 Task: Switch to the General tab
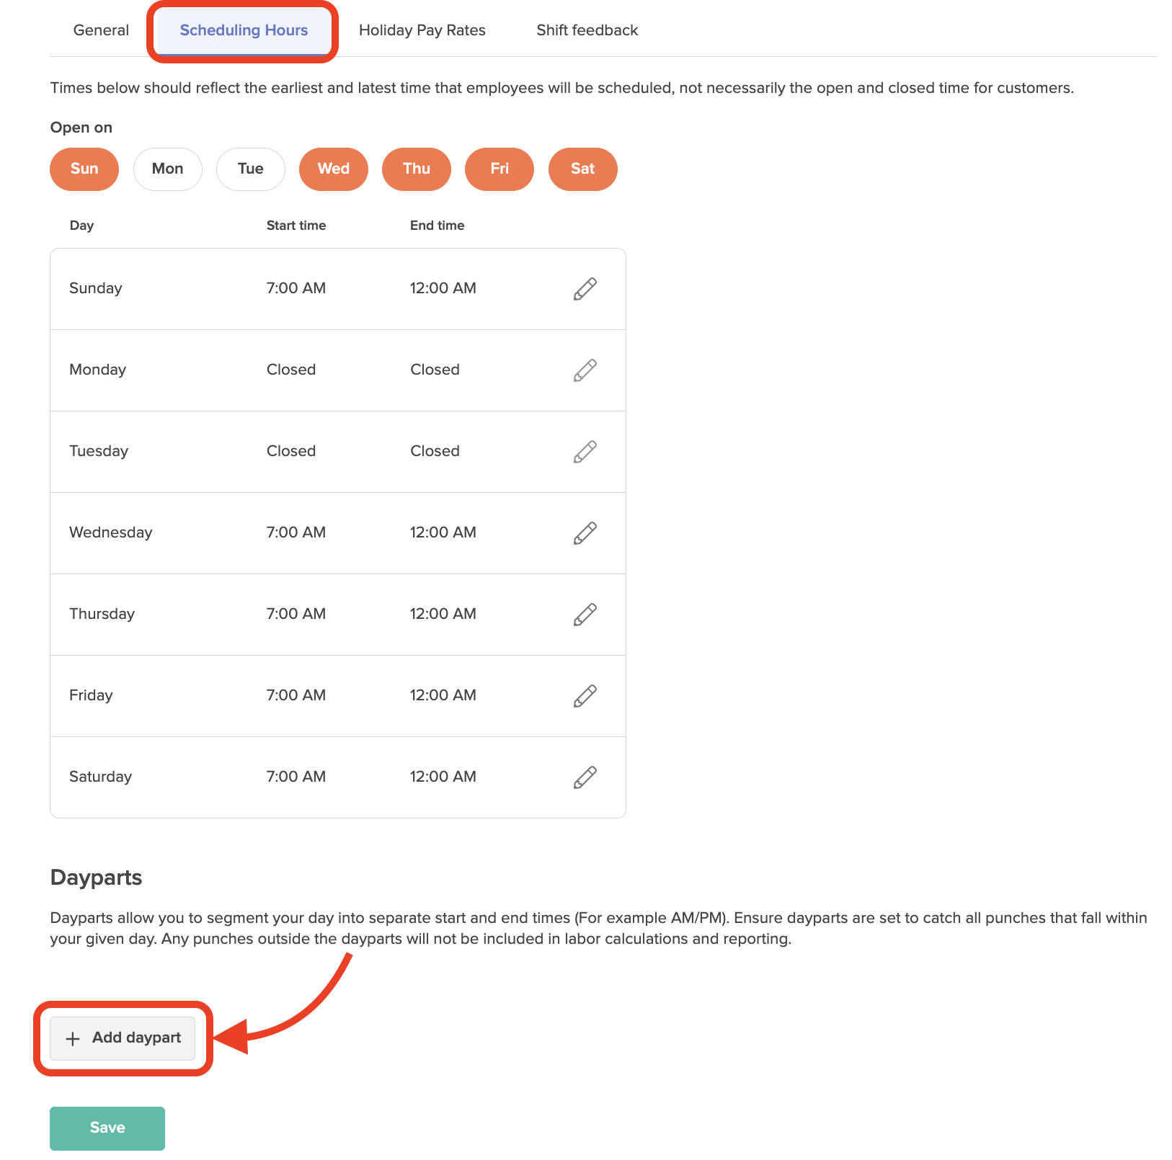(x=101, y=30)
